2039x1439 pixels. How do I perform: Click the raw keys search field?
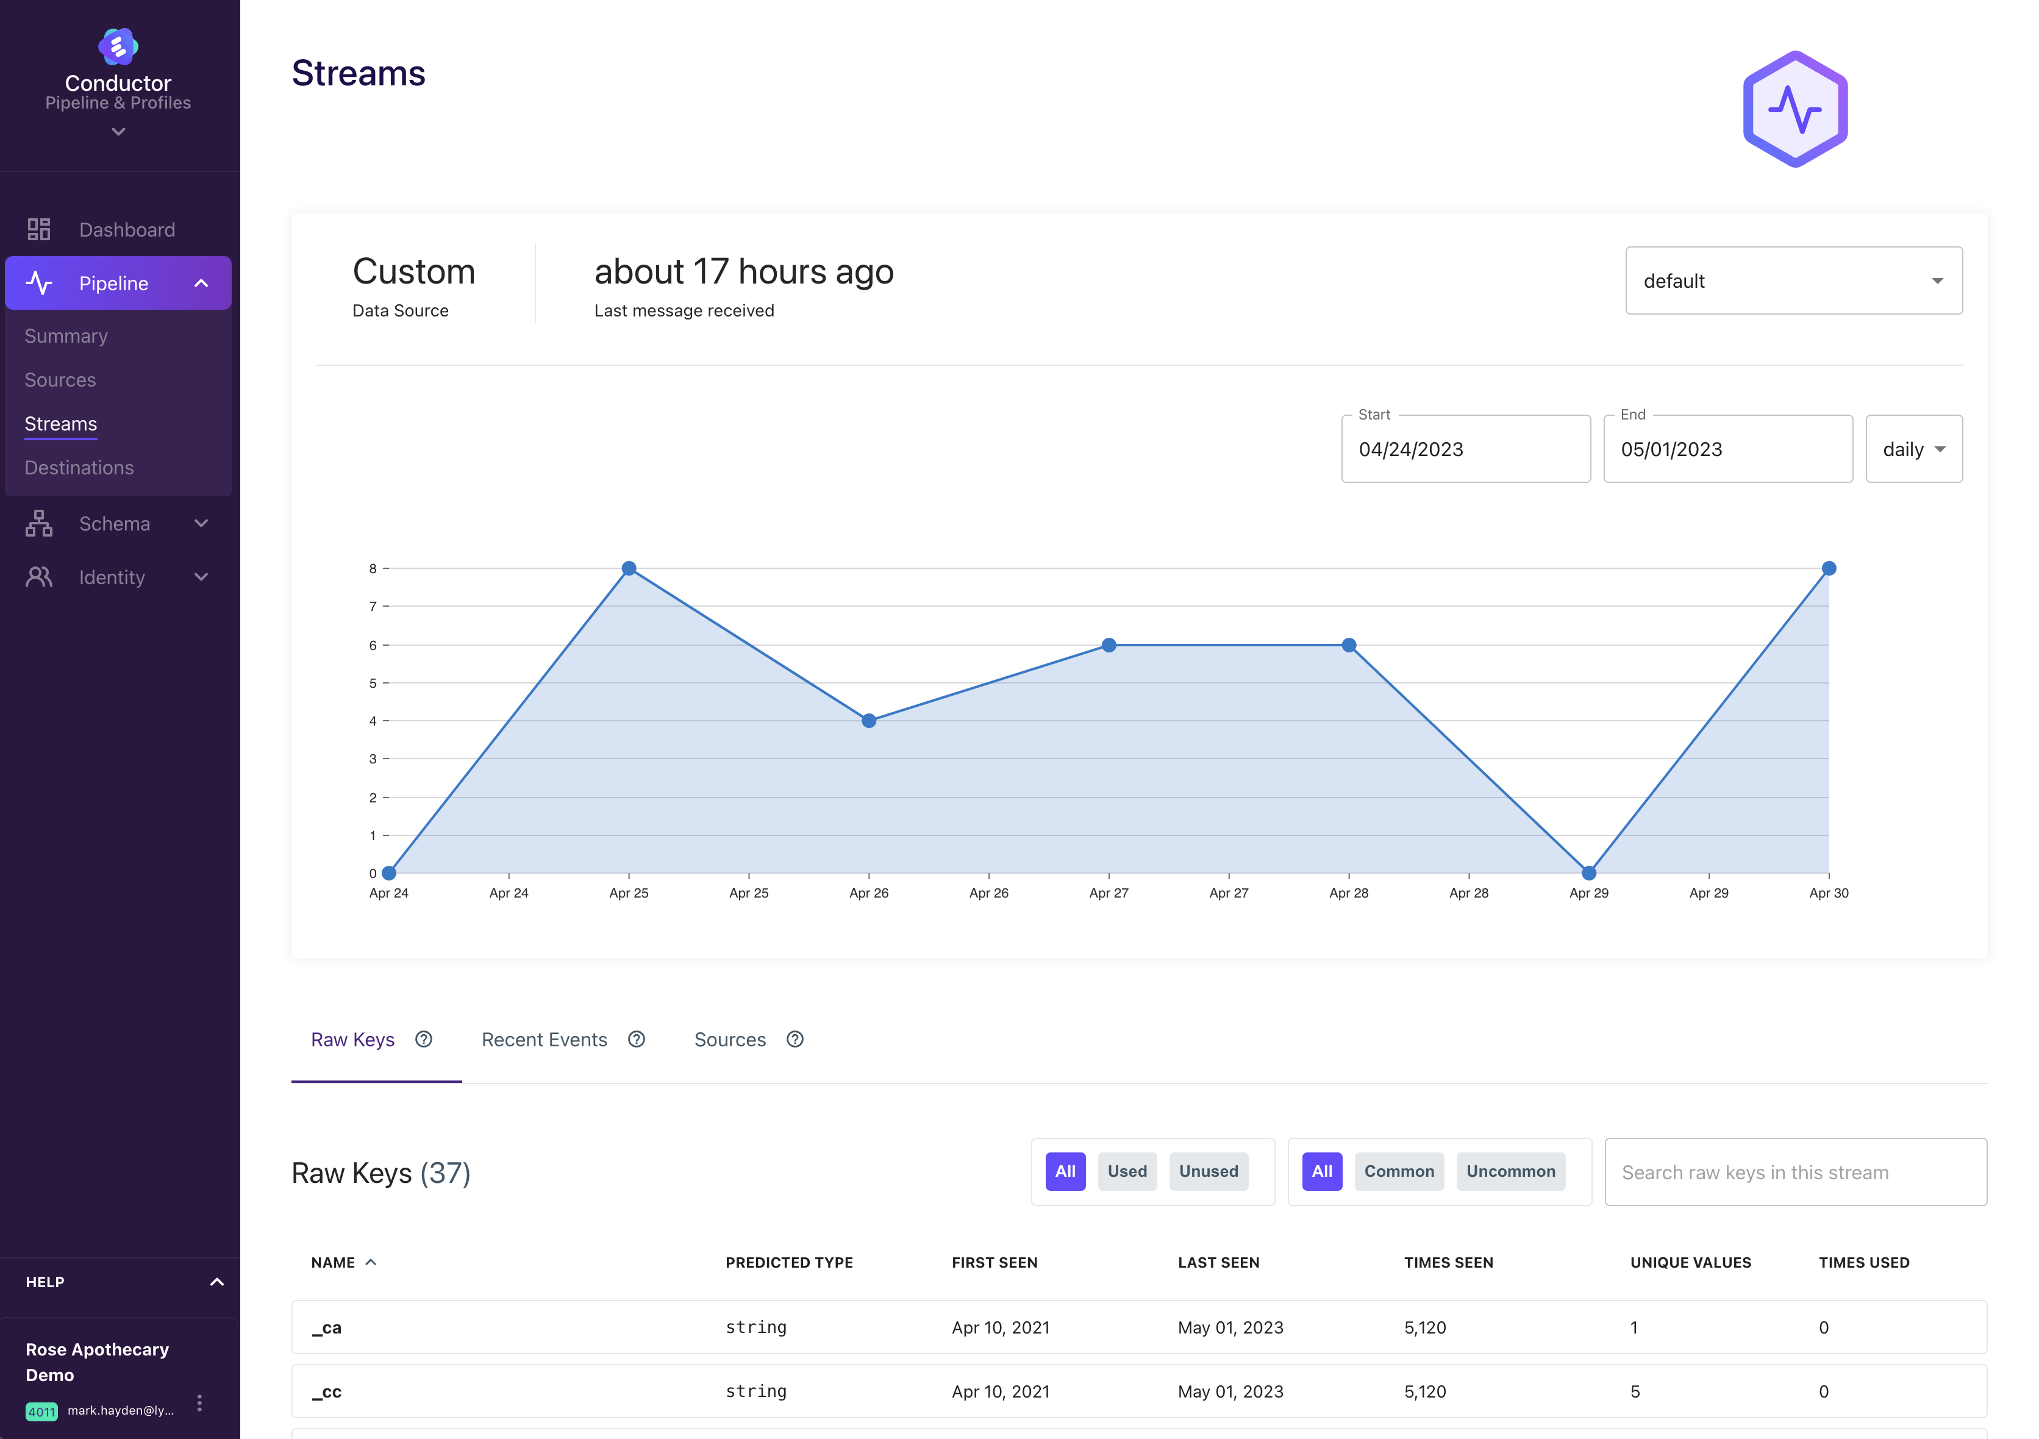pyautogui.click(x=1794, y=1173)
